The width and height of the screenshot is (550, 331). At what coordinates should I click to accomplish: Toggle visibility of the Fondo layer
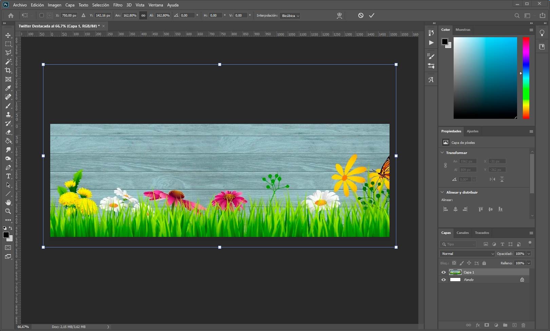[x=443, y=280]
